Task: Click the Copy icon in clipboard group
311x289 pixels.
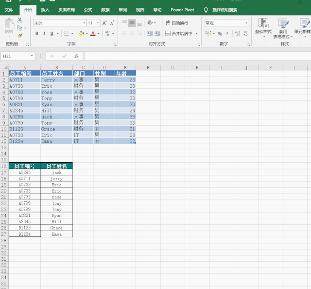Action: point(19,28)
